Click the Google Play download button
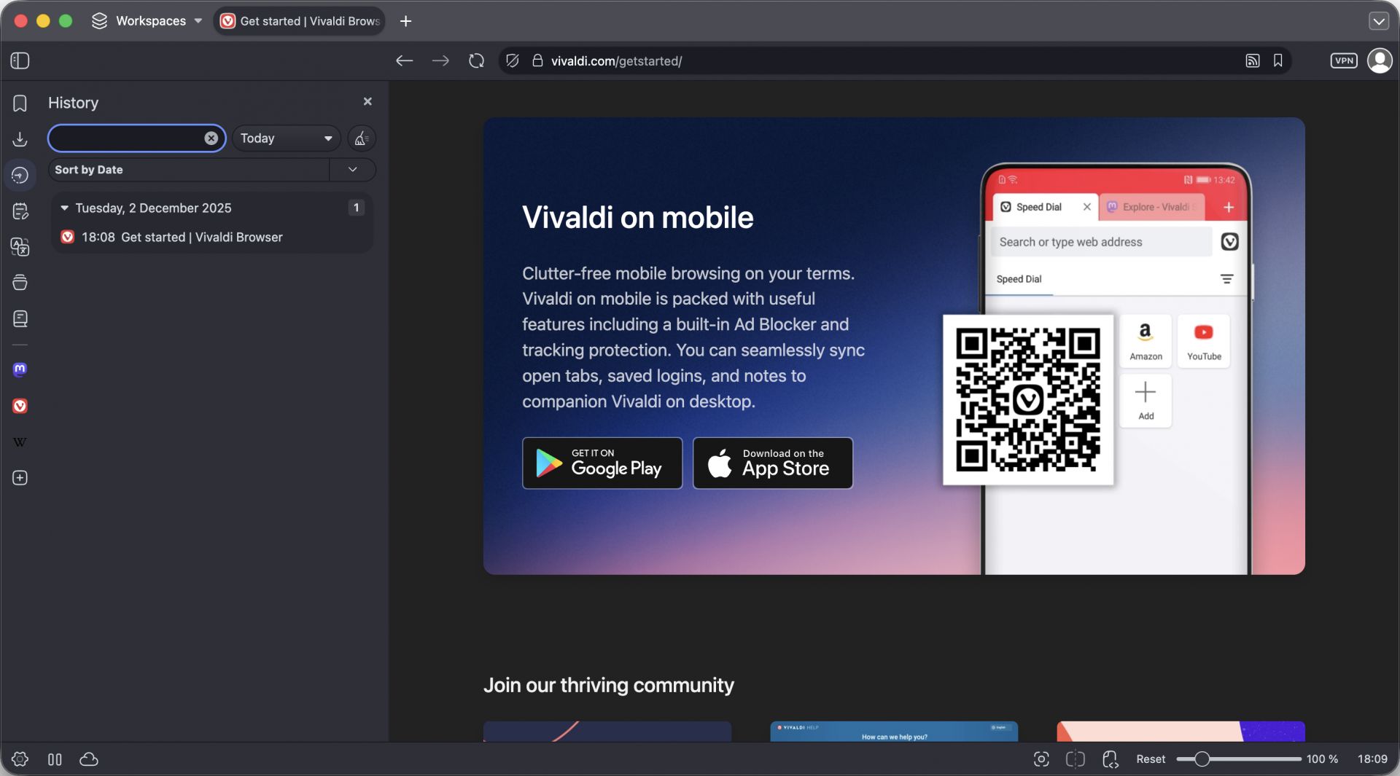The width and height of the screenshot is (1400, 776). pyautogui.click(x=602, y=463)
